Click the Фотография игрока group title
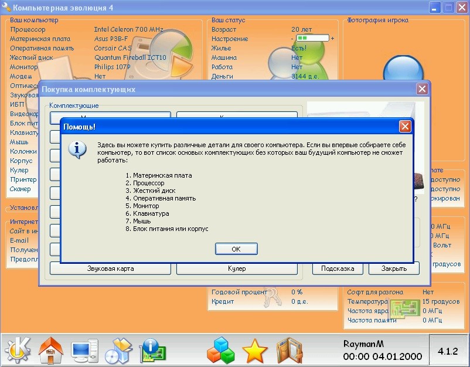The width and height of the screenshot is (470, 367). 377,20
